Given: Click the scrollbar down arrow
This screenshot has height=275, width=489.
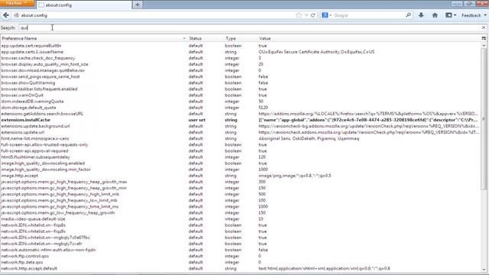Looking at the screenshot, I should click(x=484, y=270).
